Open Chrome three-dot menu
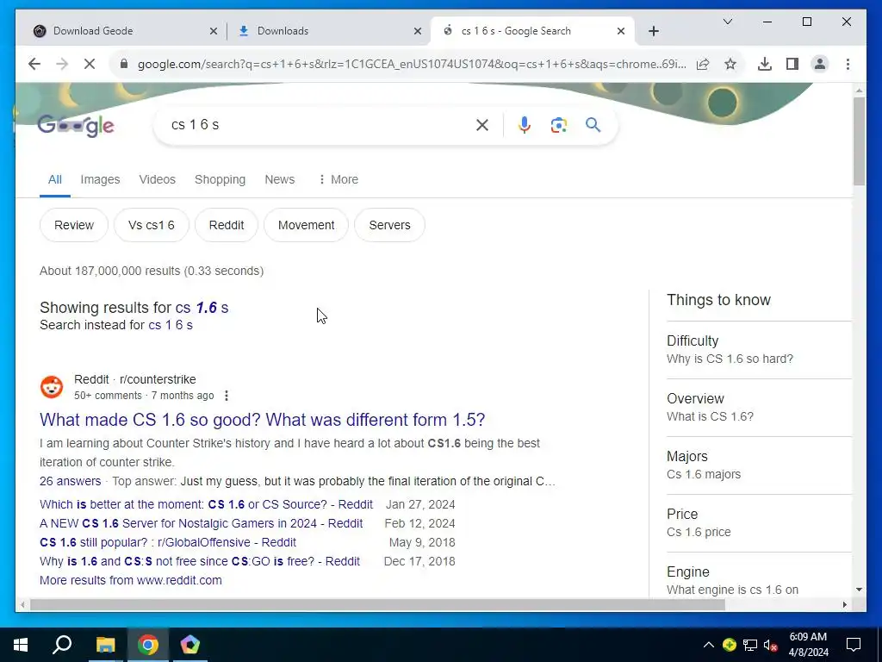 (848, 64)
